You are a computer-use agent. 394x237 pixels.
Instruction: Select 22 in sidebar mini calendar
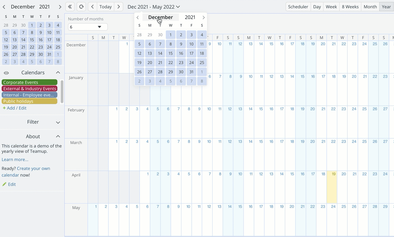click(32, 47)
